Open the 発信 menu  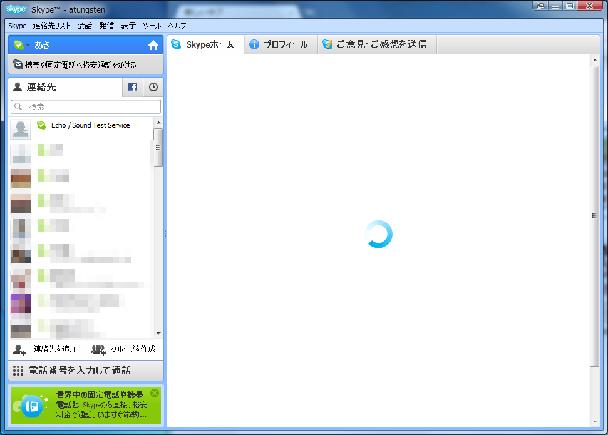coord(106,26)
